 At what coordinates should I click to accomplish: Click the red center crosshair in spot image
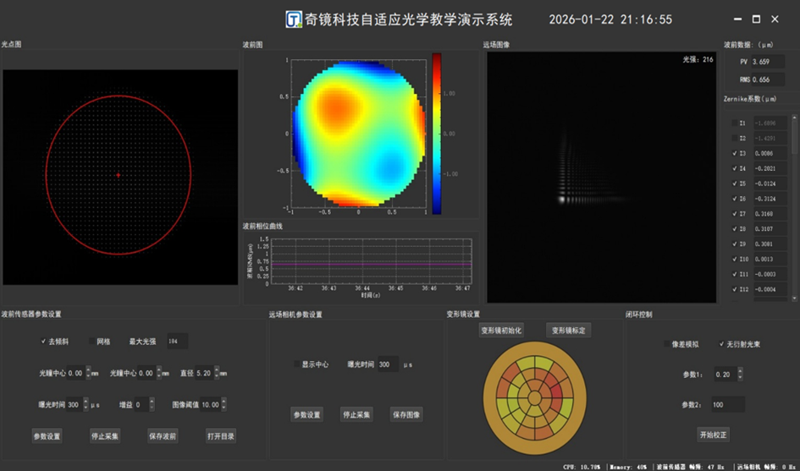pyautogui.click(x=119, y=175)
